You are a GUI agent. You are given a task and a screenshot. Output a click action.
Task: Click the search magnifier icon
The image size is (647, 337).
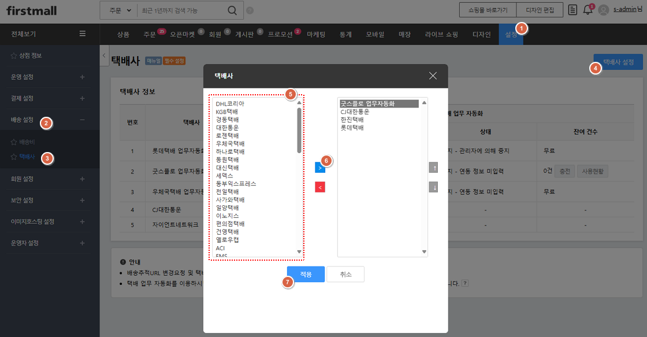click(x=232, y=10)
